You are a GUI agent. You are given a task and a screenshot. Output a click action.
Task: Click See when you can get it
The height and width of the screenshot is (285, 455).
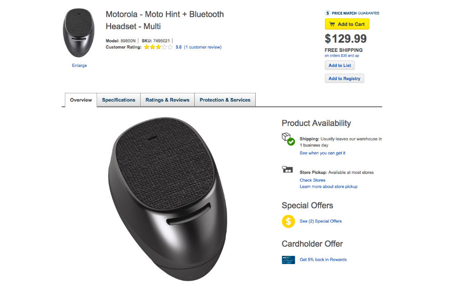(322, 153)
